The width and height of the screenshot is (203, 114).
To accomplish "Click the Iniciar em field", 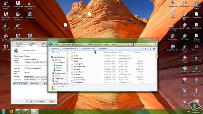I will click(x=36, y=68).
